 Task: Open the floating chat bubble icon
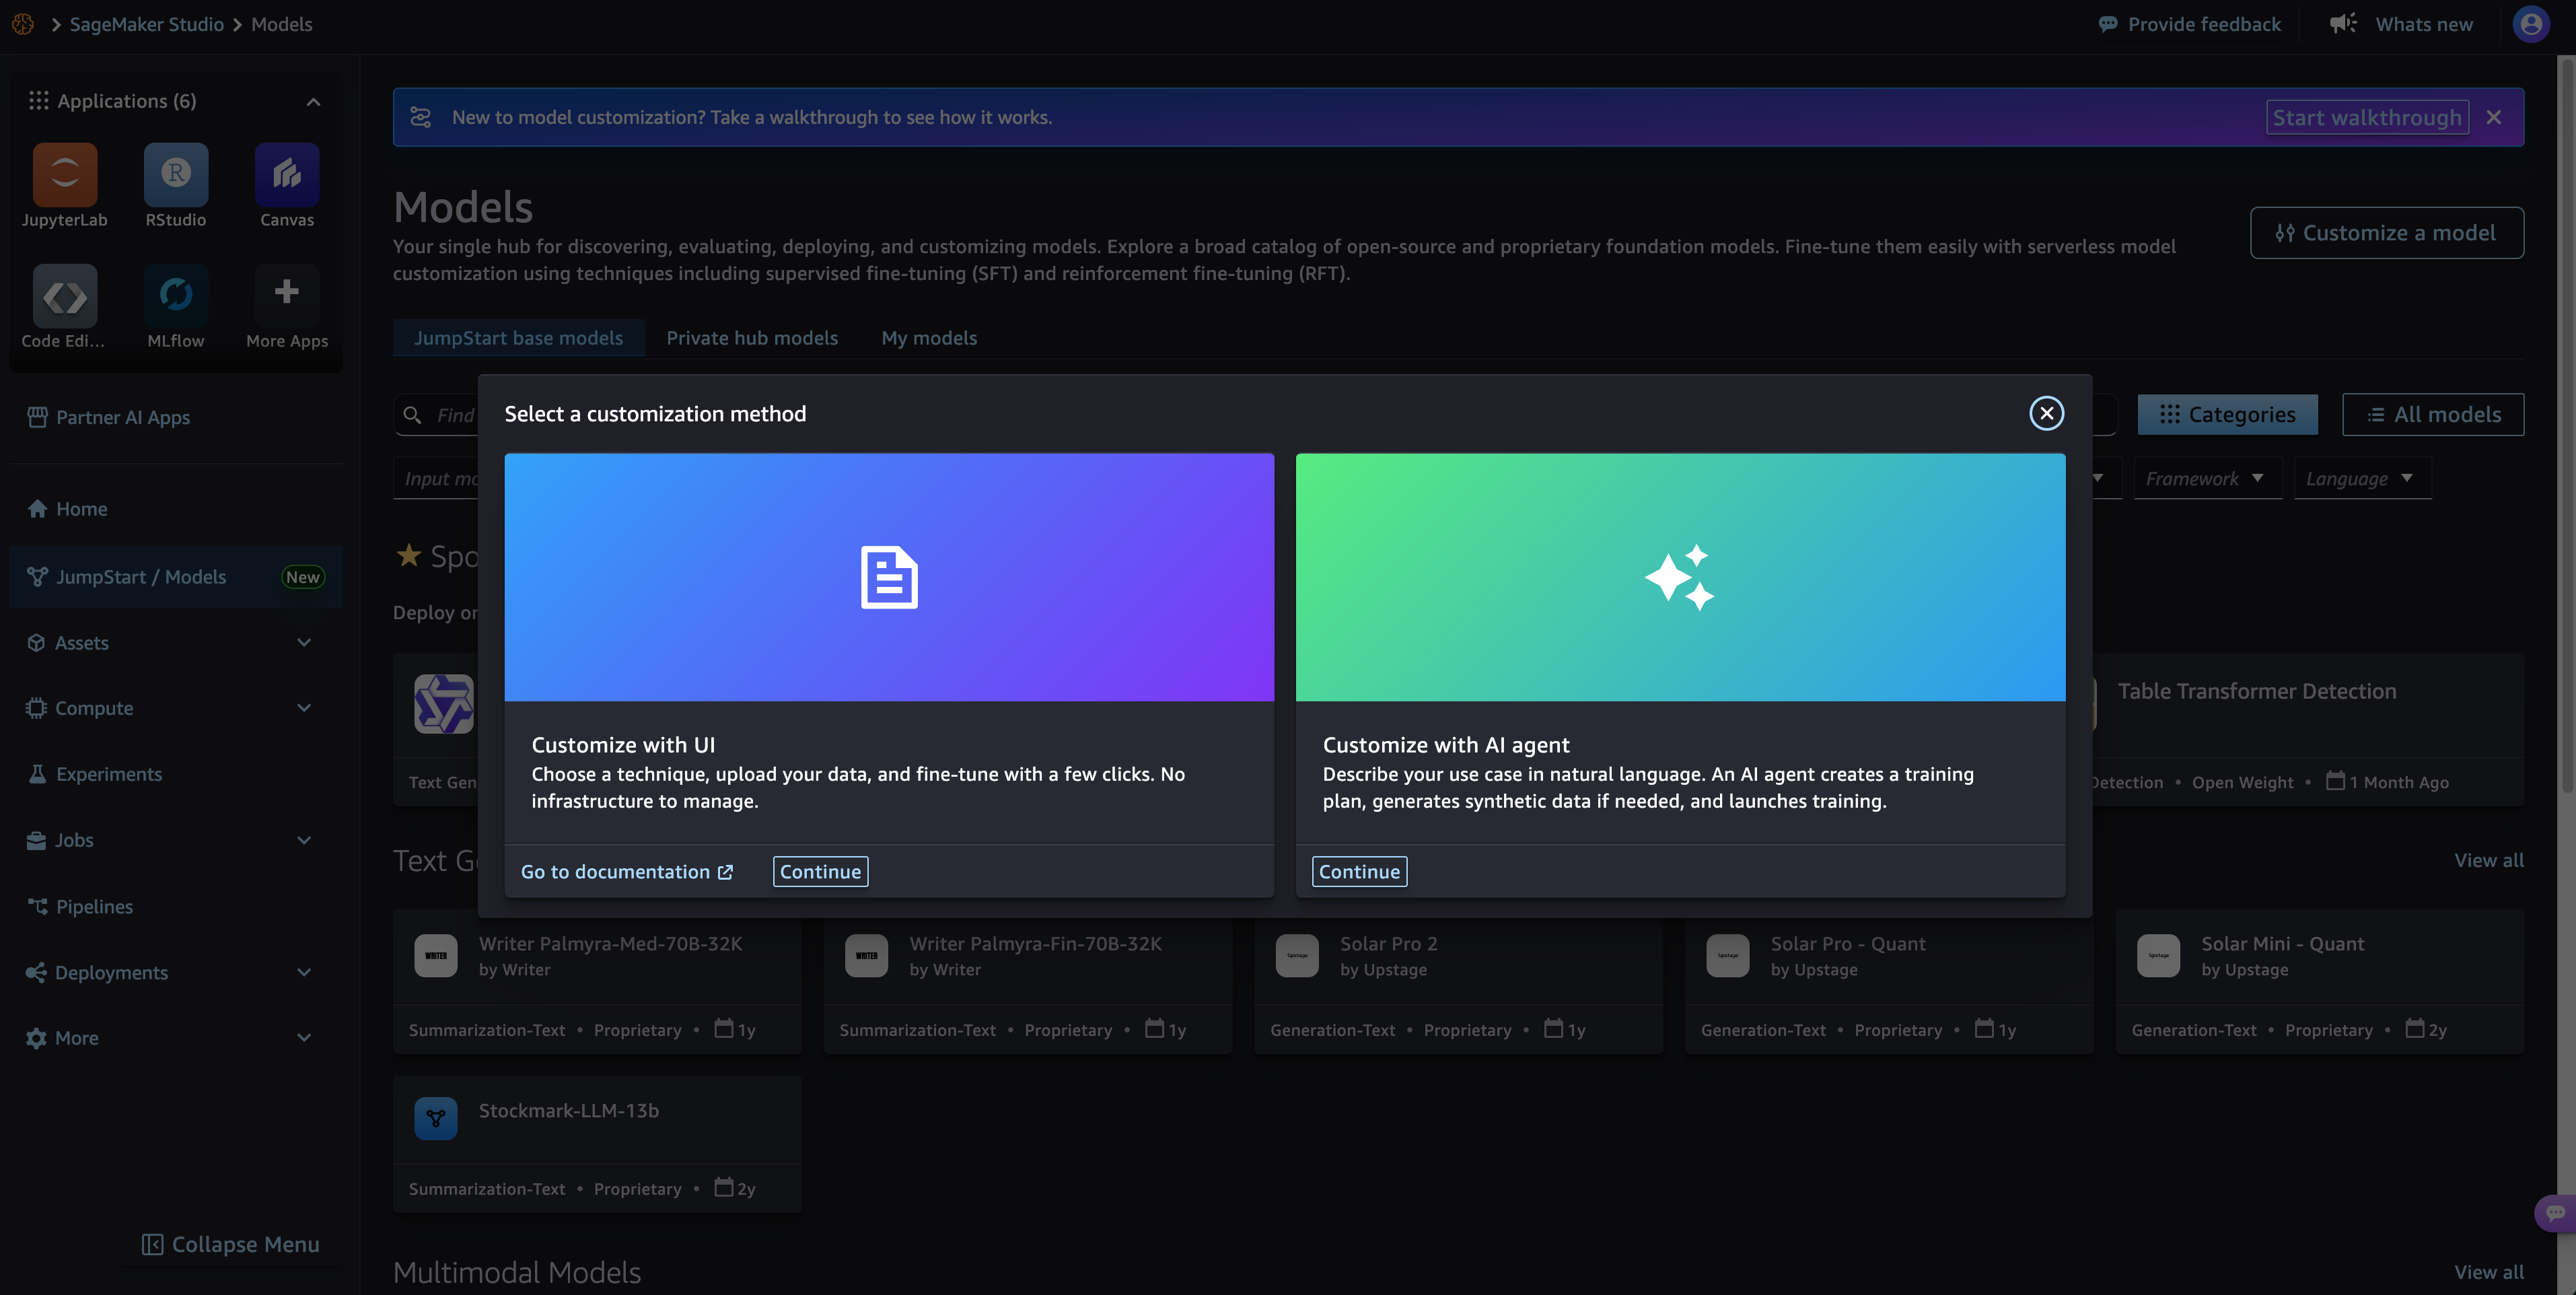coord(2555,1213)
